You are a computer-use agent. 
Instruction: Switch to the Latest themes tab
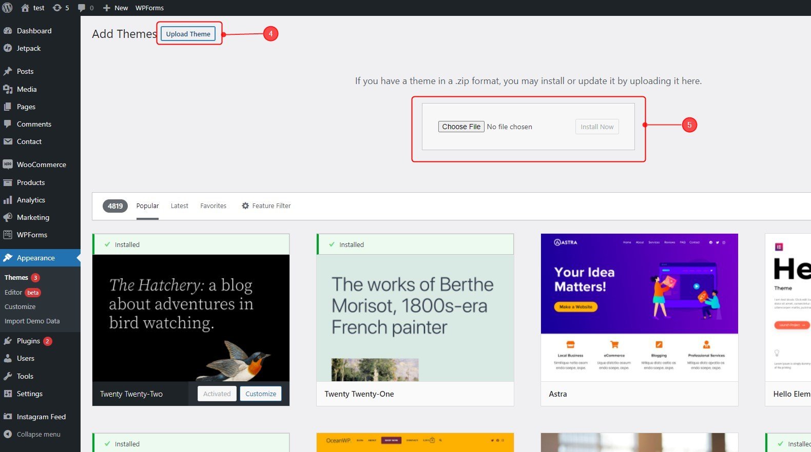(x=179, y=206)
